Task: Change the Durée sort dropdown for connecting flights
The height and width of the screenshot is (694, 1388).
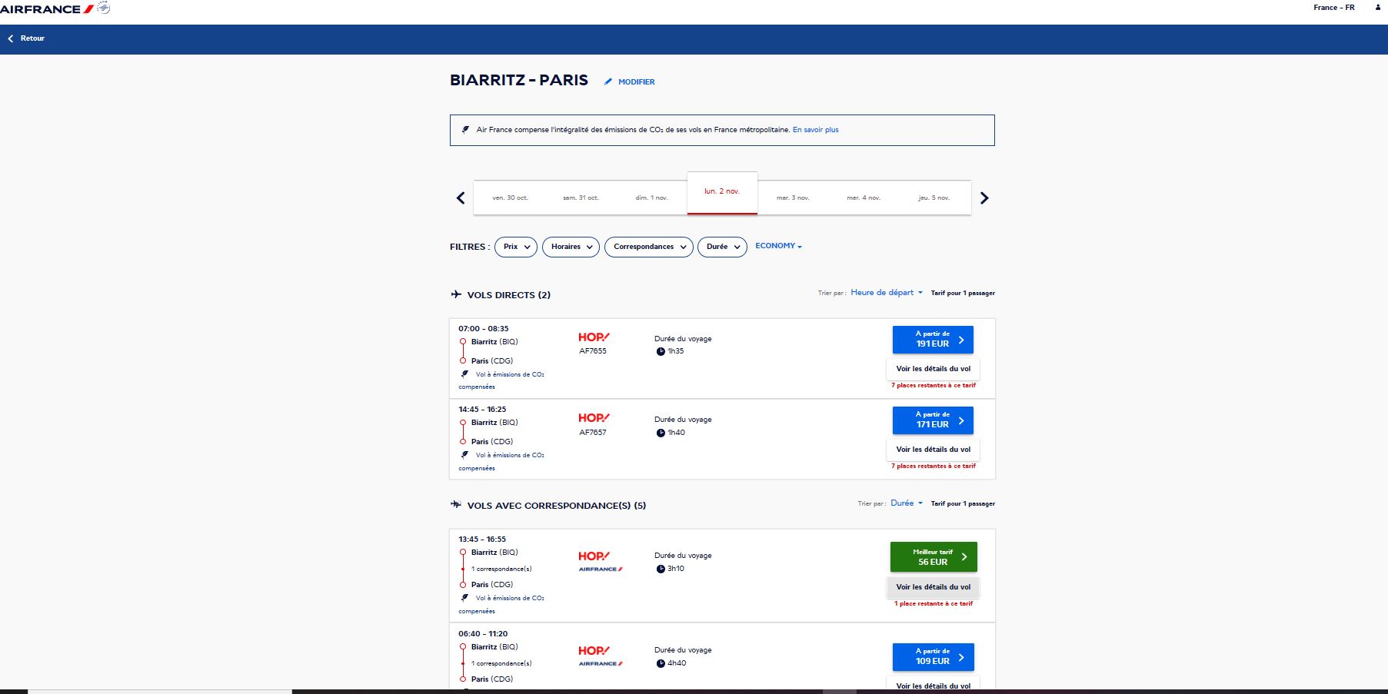Action: 906,503
